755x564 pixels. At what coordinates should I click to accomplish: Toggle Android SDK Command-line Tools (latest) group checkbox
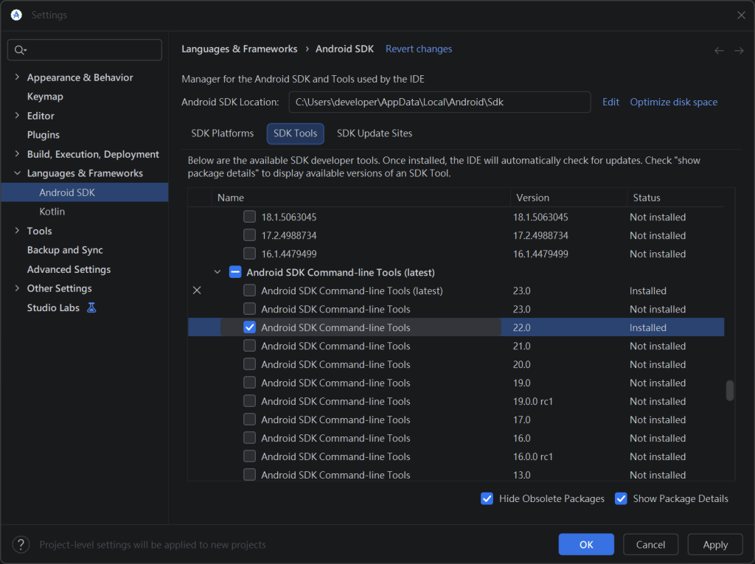(x=235, y=272)
